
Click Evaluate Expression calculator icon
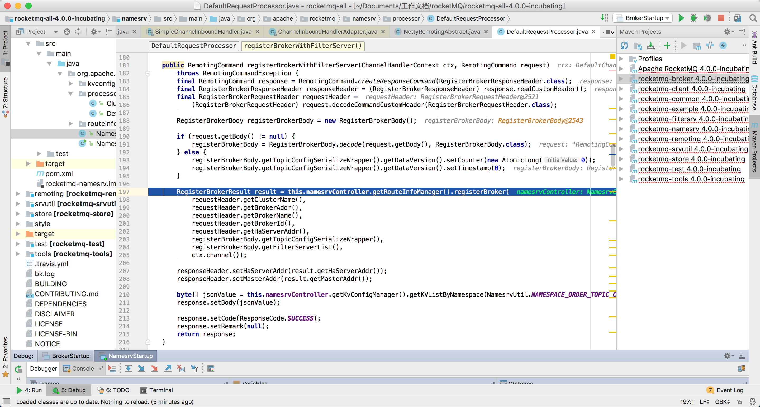click(x=211, y=369)
